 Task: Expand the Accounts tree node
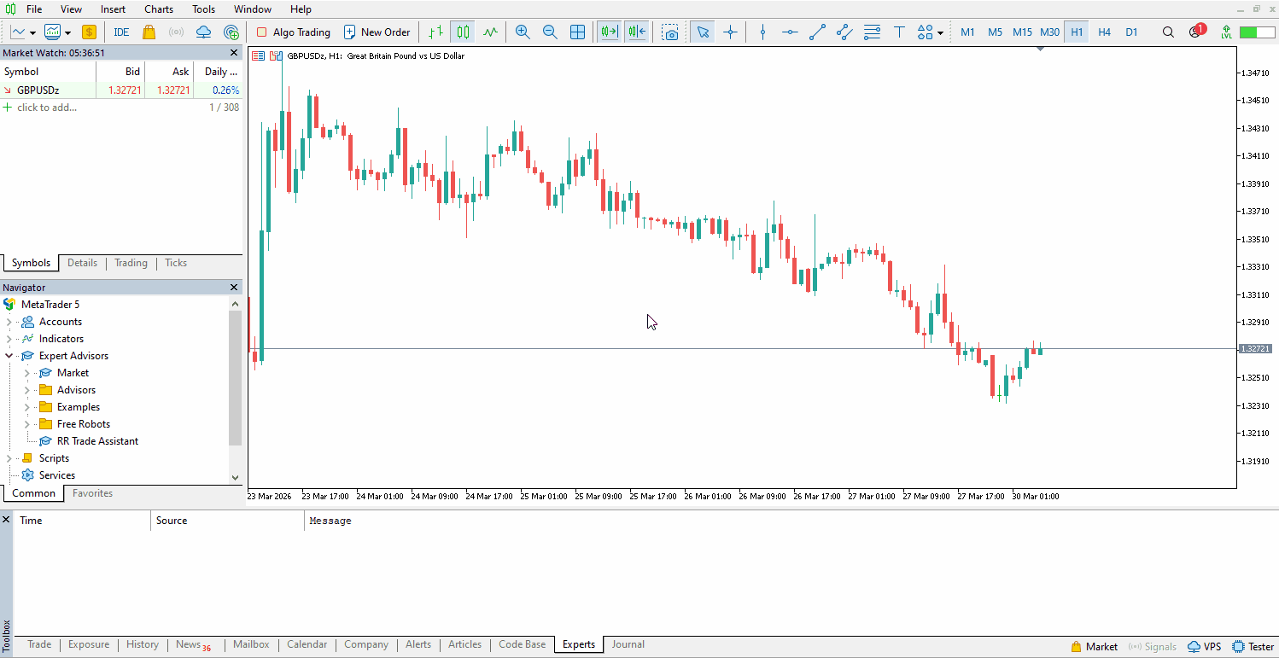tap(9, 322)
